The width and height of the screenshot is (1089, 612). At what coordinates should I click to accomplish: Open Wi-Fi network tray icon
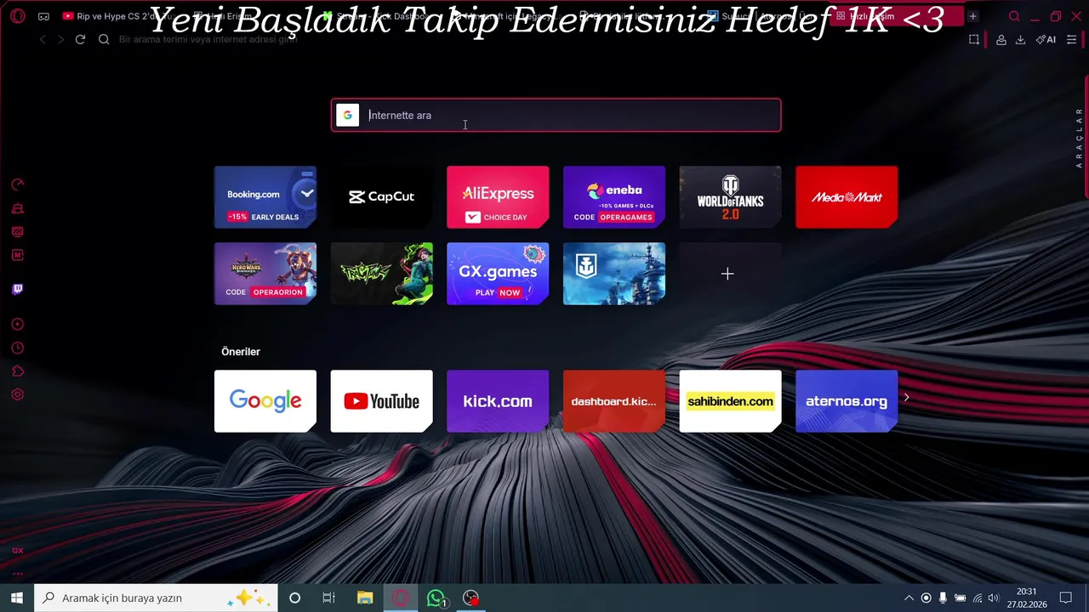(x=977, y=598)
